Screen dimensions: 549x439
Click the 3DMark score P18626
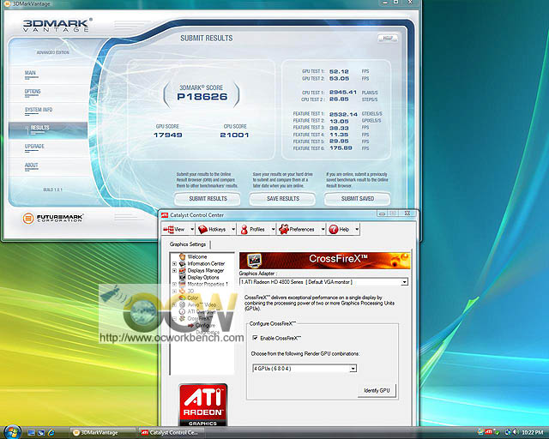(202, 97)
